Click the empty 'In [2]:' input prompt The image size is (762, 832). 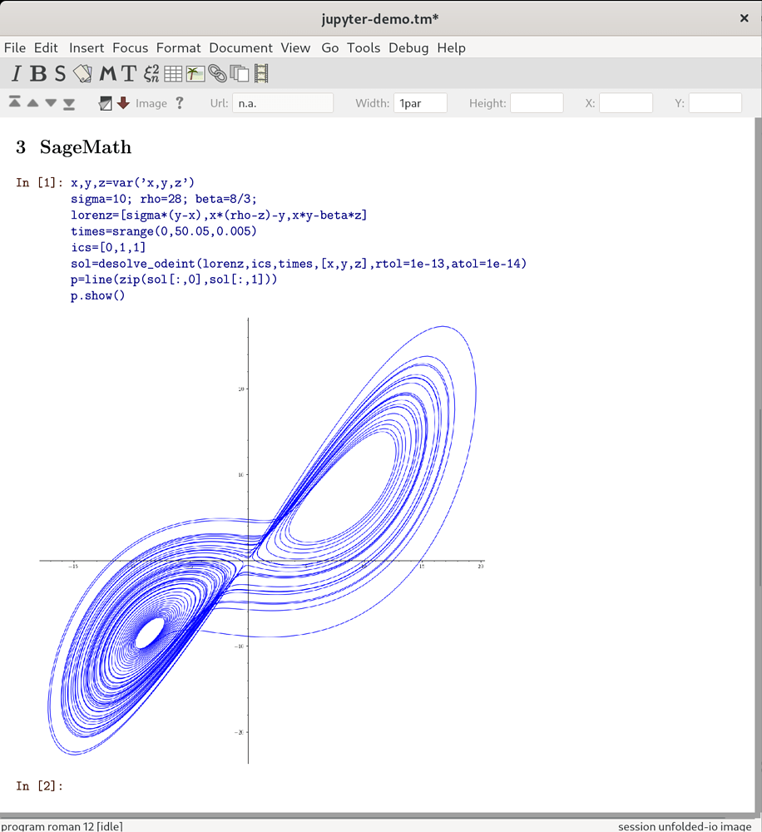[40, 786]
